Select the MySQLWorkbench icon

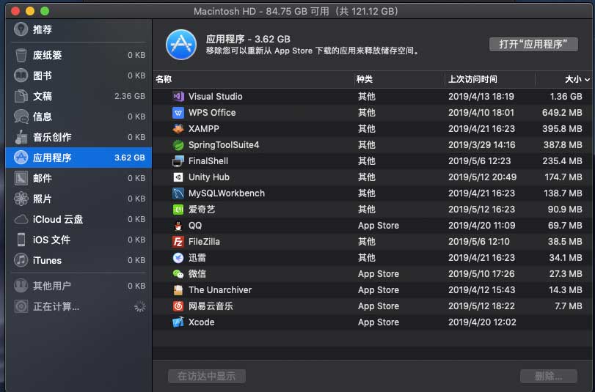(178, 193)
